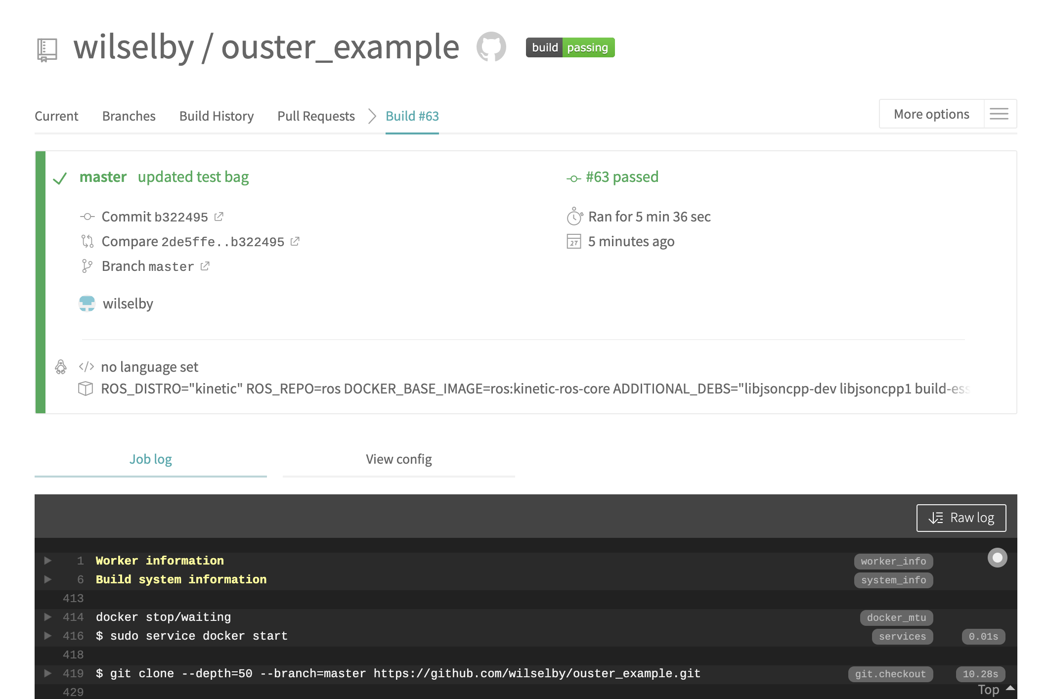The image size is (1048, 699).
Task: Click the docker_mtu tag
Action: tap(896, 617)
